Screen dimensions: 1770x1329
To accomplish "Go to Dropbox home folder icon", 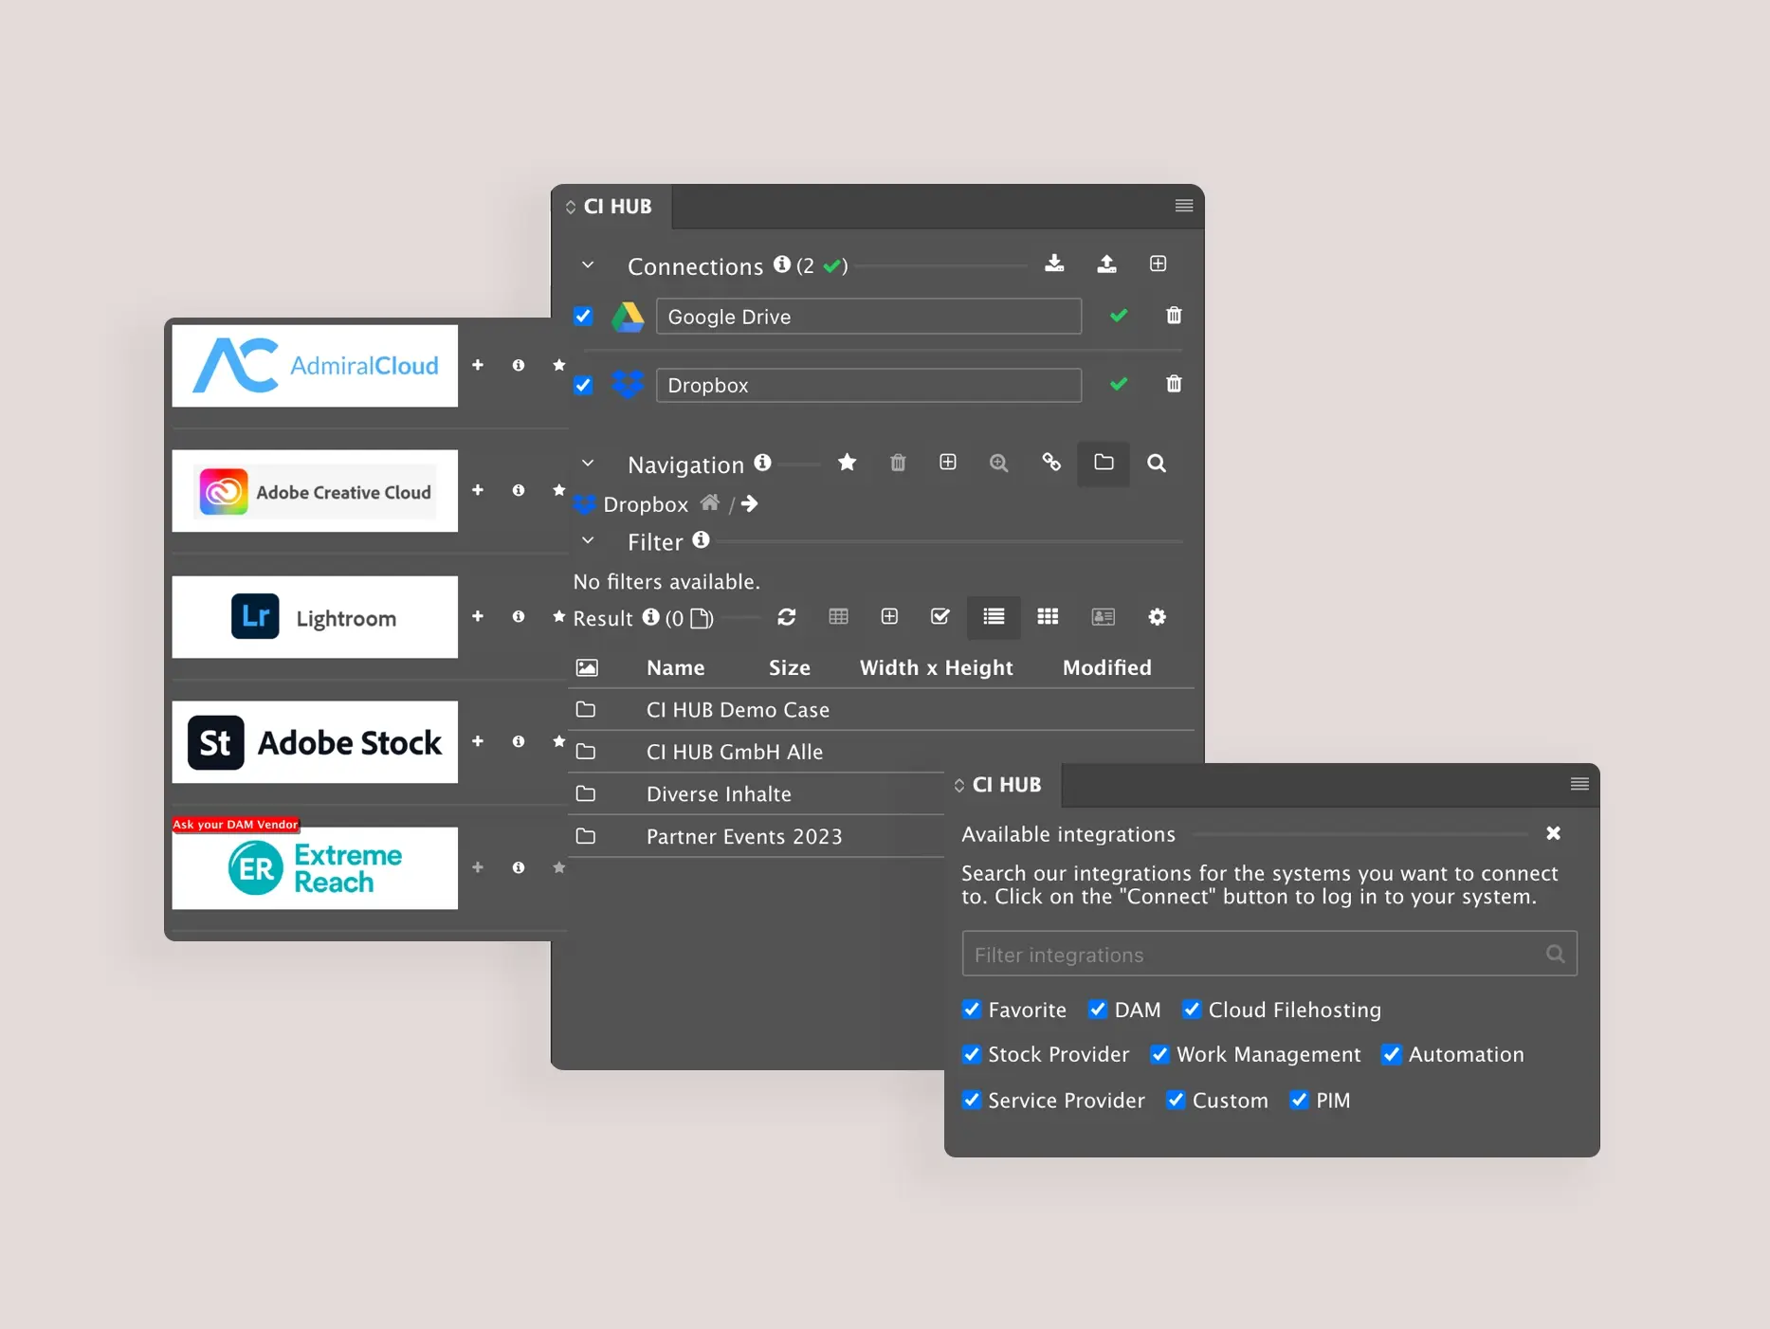I will click(709, 502).
